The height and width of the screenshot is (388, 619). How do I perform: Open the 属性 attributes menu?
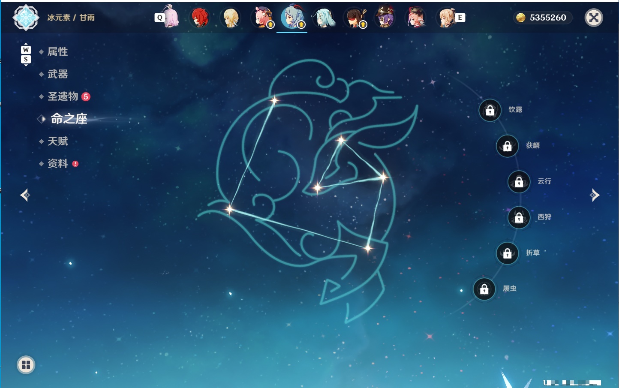pos(57,52)
